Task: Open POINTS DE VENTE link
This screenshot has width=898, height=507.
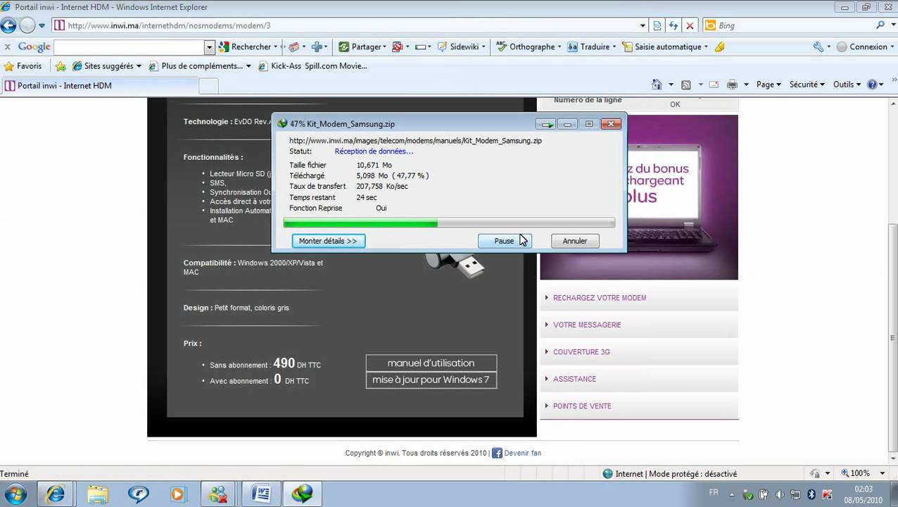Action: [582, 406]
